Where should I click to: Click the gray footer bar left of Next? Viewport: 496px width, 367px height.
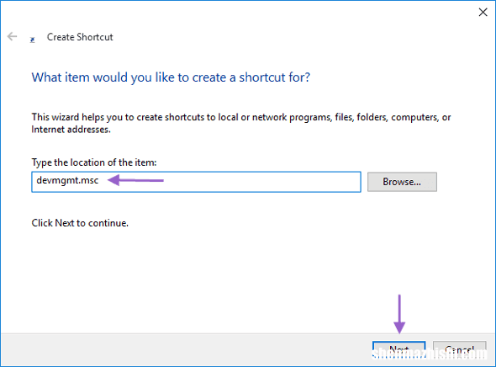coord(187,350)
